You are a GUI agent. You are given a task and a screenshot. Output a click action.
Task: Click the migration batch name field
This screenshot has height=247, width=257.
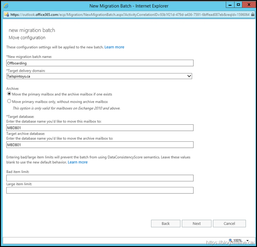coord(100,63)
